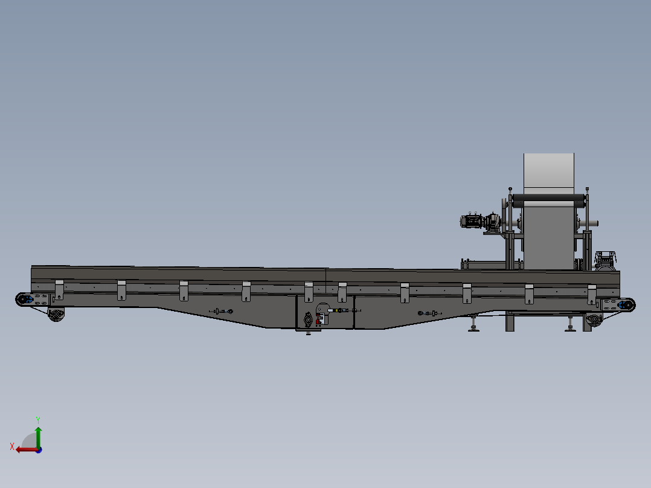Select the small motor at the conveyor's right end top
This screenshot has height=488, width=651.
pyautogui.click(x=605, y=261)
